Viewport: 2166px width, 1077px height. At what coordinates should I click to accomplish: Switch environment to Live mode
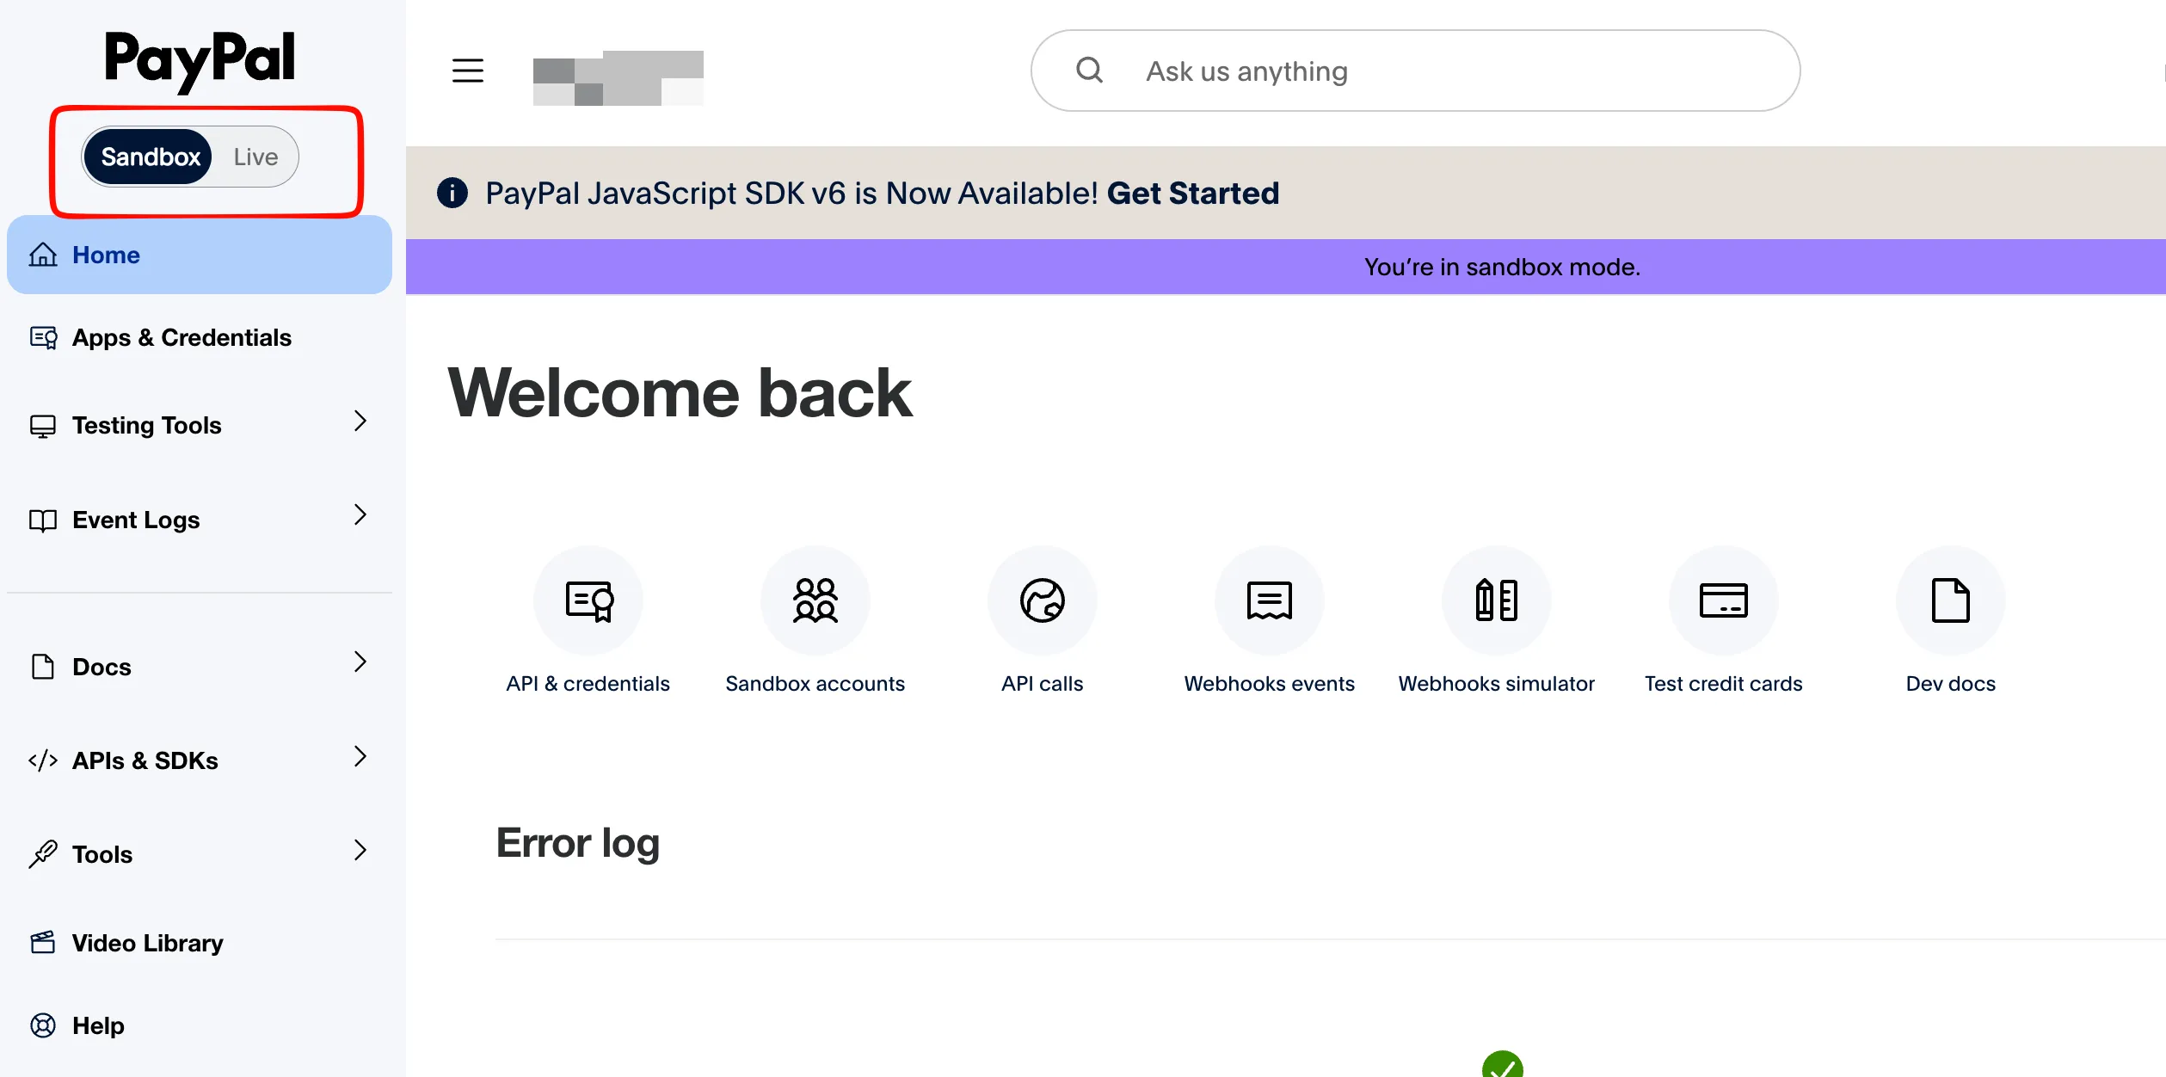point(254,156)
